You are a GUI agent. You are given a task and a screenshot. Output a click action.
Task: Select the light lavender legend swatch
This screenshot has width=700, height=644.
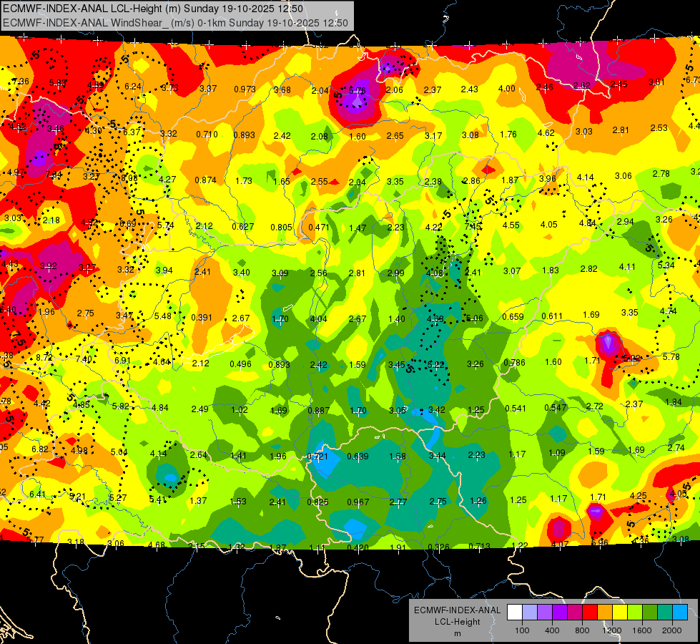pos(530,612)
